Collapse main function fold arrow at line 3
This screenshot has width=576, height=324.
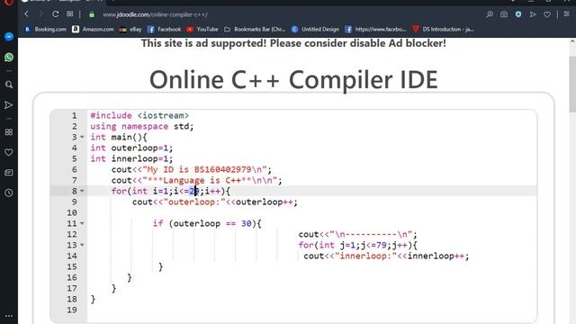pyautogui.click(x=82, y=137)
